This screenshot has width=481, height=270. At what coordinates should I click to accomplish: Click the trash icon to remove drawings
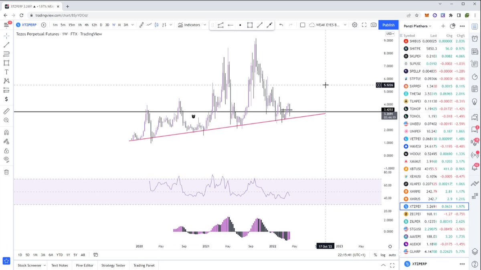(x=6, y=172)
